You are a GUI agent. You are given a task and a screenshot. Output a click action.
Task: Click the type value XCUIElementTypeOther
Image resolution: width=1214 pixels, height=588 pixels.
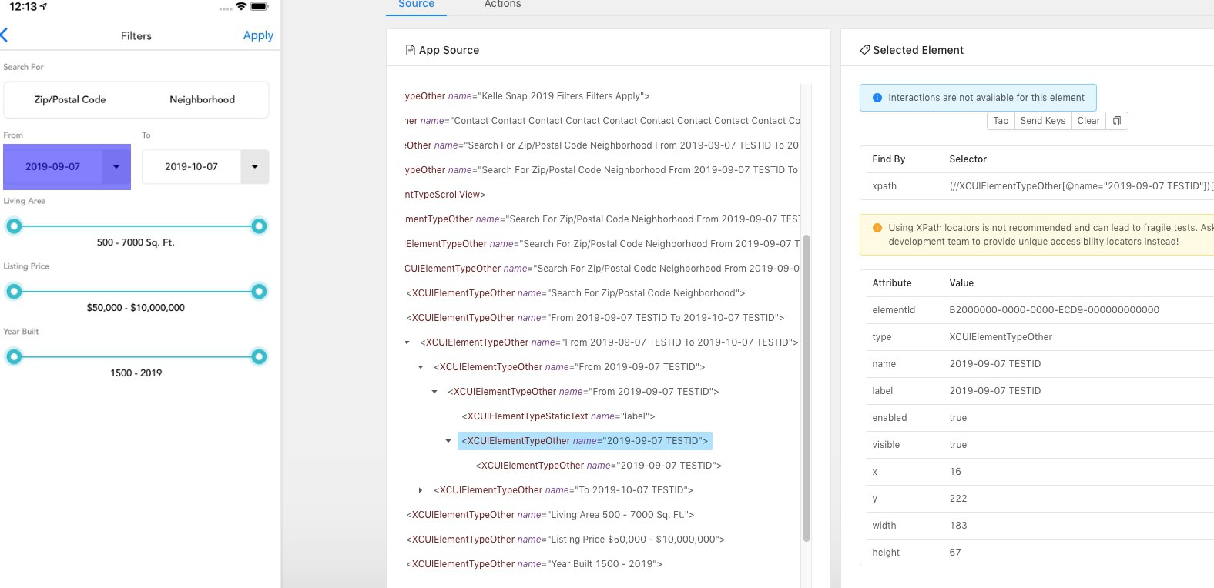(x=1001, y=337)
